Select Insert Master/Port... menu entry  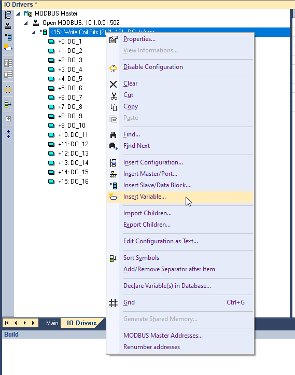click(150, 174)
